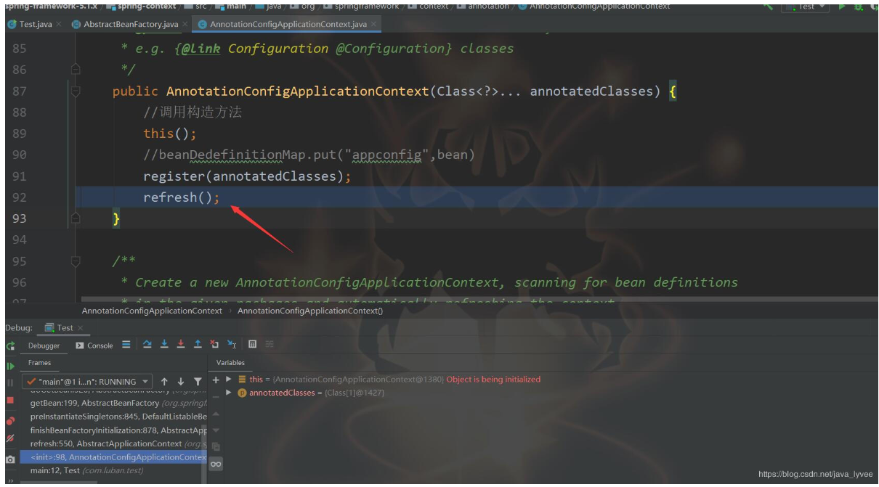Click the Build hammer icon in toolbar
The height and width of the screenshot is (487, 879).
click(767, 6)
